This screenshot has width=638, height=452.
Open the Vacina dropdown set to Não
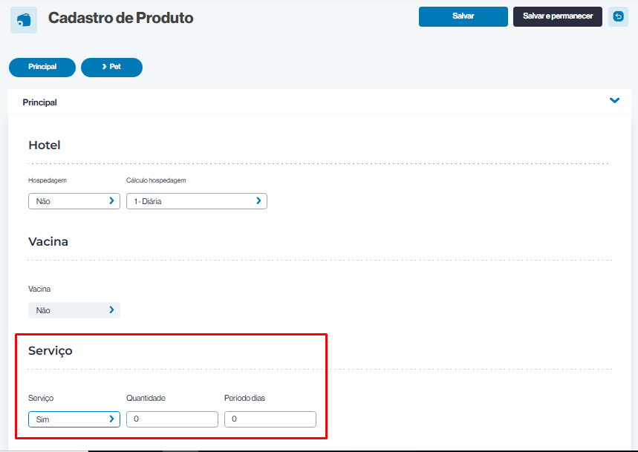[74, 310]
